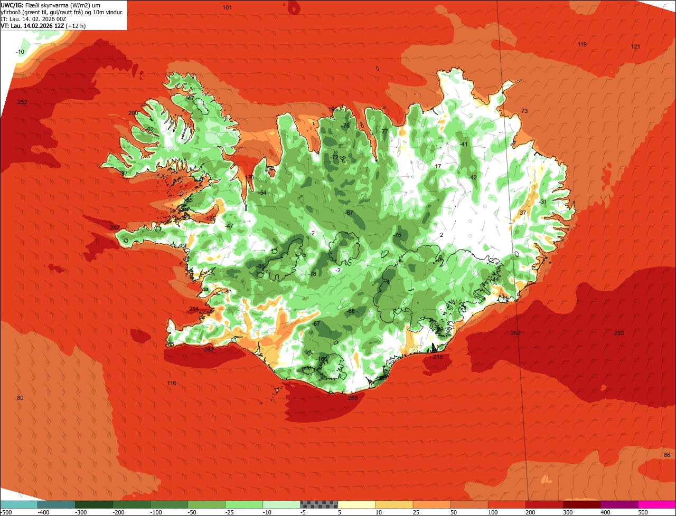Click the '17' flux value on the map

438,166
